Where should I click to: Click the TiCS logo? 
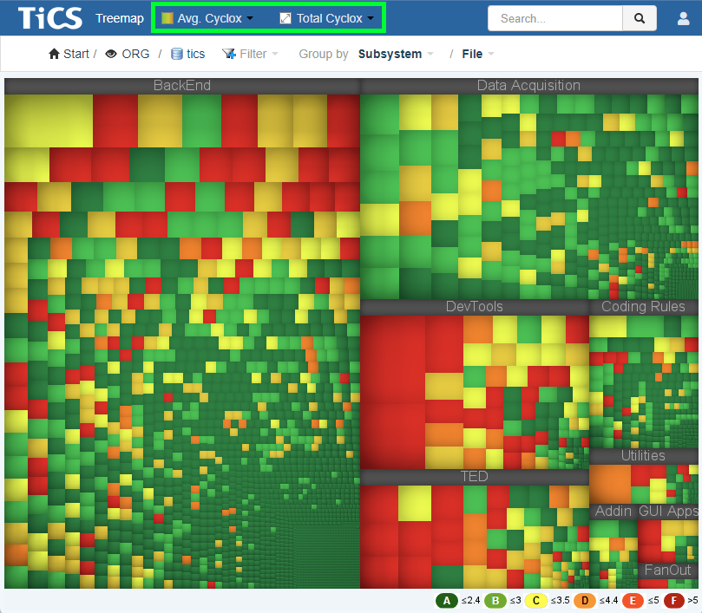50,18
